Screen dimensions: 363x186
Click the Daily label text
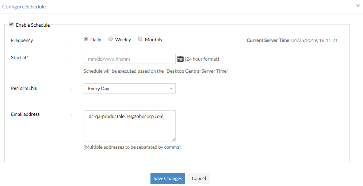coord(96,40)
